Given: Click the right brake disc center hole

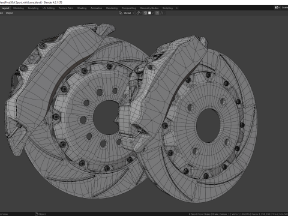Looking at the screenshot, I should pos(208,125).
